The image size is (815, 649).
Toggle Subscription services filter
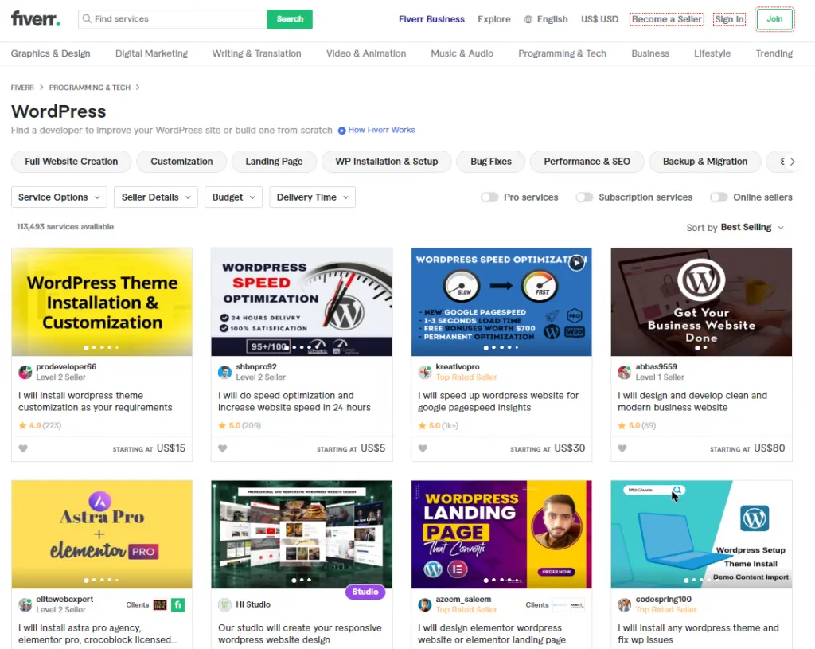584,197
